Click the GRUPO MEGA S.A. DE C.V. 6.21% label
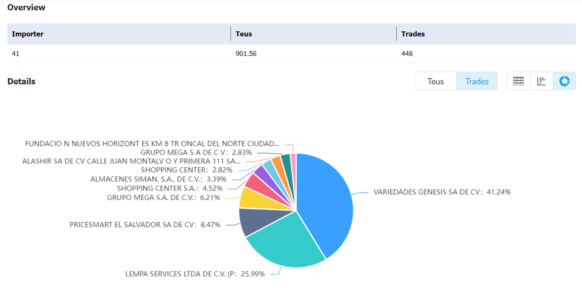Image resolution: width=582 pixels, height=288 pixels. 163,197
